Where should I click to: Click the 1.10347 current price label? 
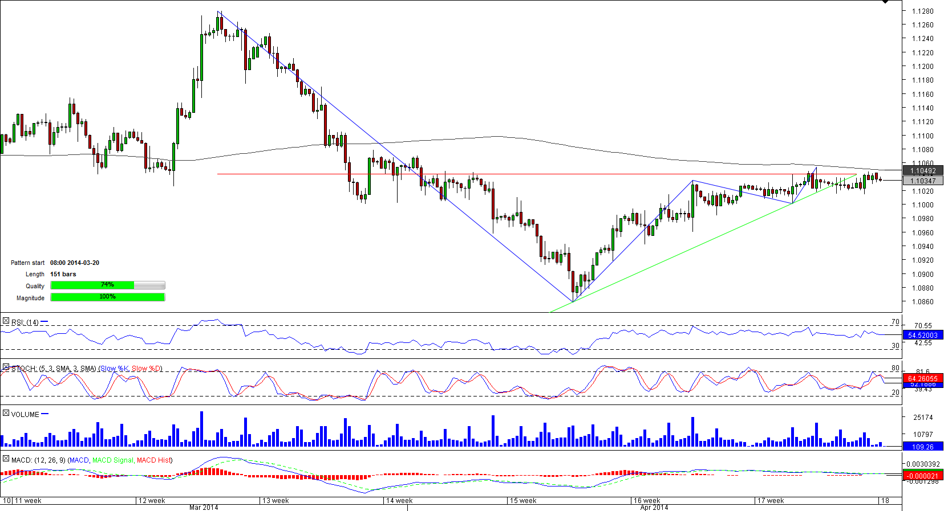click(x=923, y=181)
